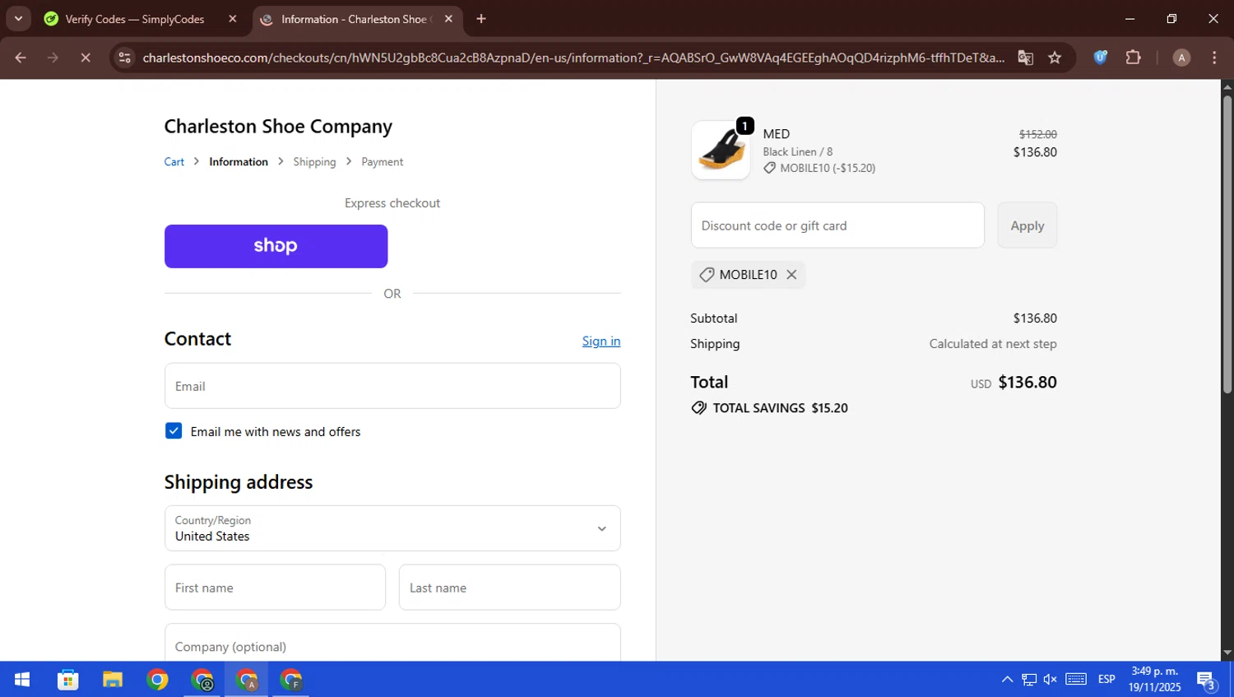Click the page vertical scrollbar thumb

(1227, 244)
